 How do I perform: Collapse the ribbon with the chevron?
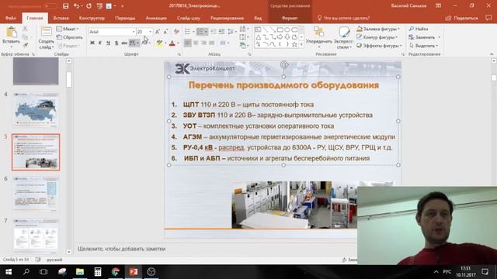[492, 54]
